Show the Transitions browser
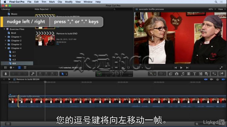The height and width of the screenshot is (127, 227). (x=189, y=74)
